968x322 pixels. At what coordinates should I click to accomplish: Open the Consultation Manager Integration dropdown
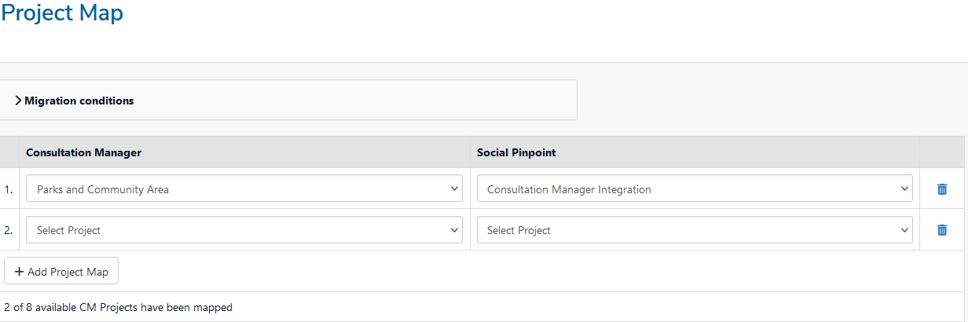pos(695,188)
